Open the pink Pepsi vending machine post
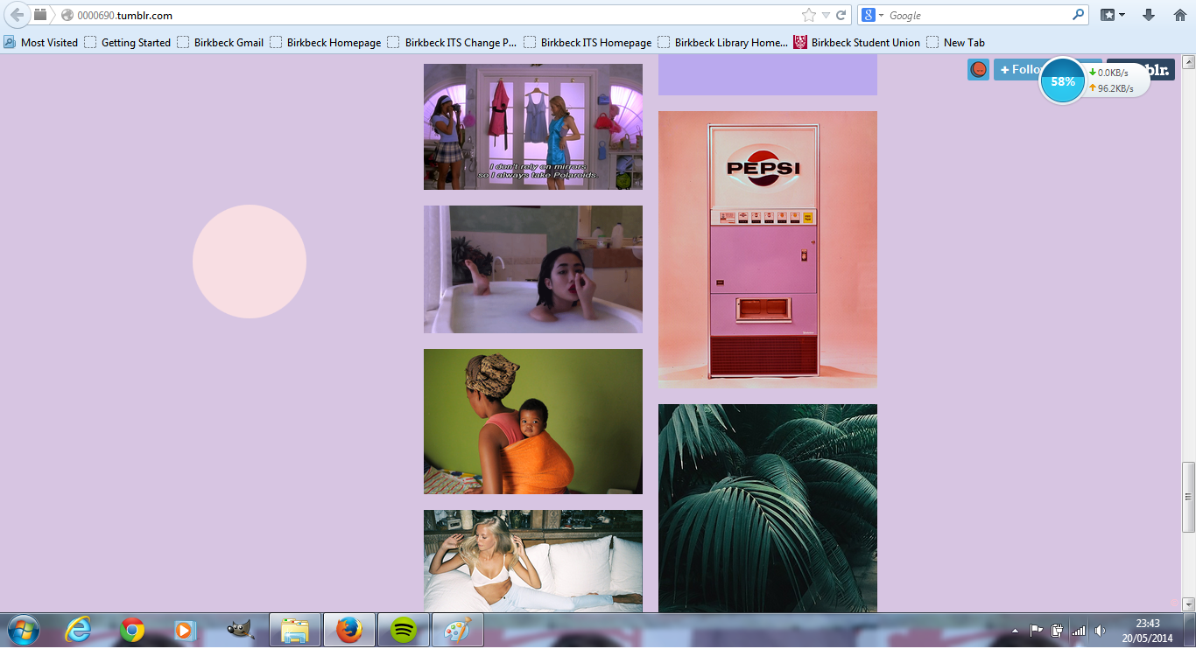1196x649 pixels. click(768, 249)
